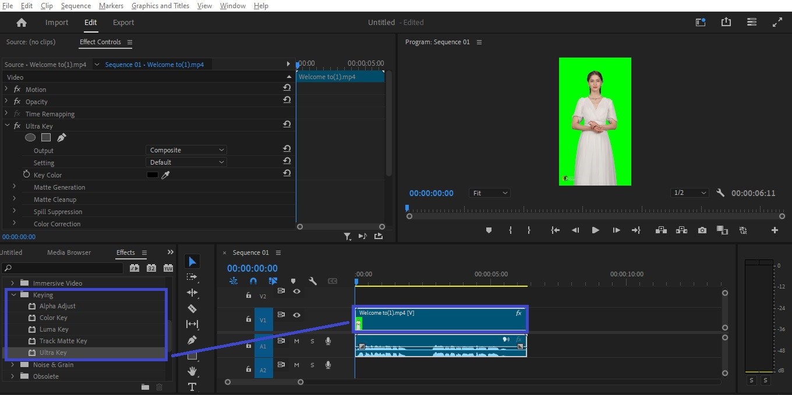Image resolution: width=792 pixels, height=395 pixels.
Task: Enter full screen video mode
Action: pos(777,22)
